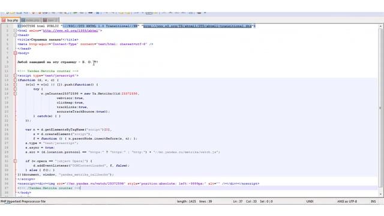This screenshot has width=384, height=216.
Task: Click the 's.src = (d.location.protocol' line
Action: pyautogui.click(x=122, y=152)
